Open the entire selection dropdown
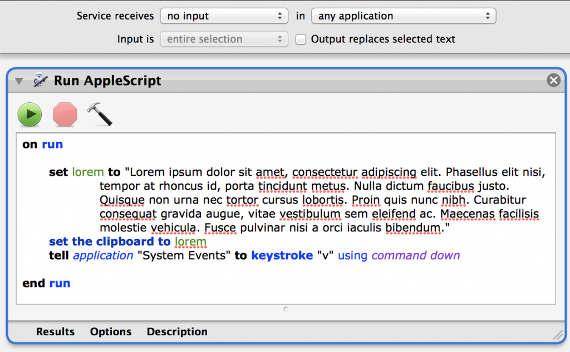The height and width of the screenshot is (352, 570). [x=224, y=39]
